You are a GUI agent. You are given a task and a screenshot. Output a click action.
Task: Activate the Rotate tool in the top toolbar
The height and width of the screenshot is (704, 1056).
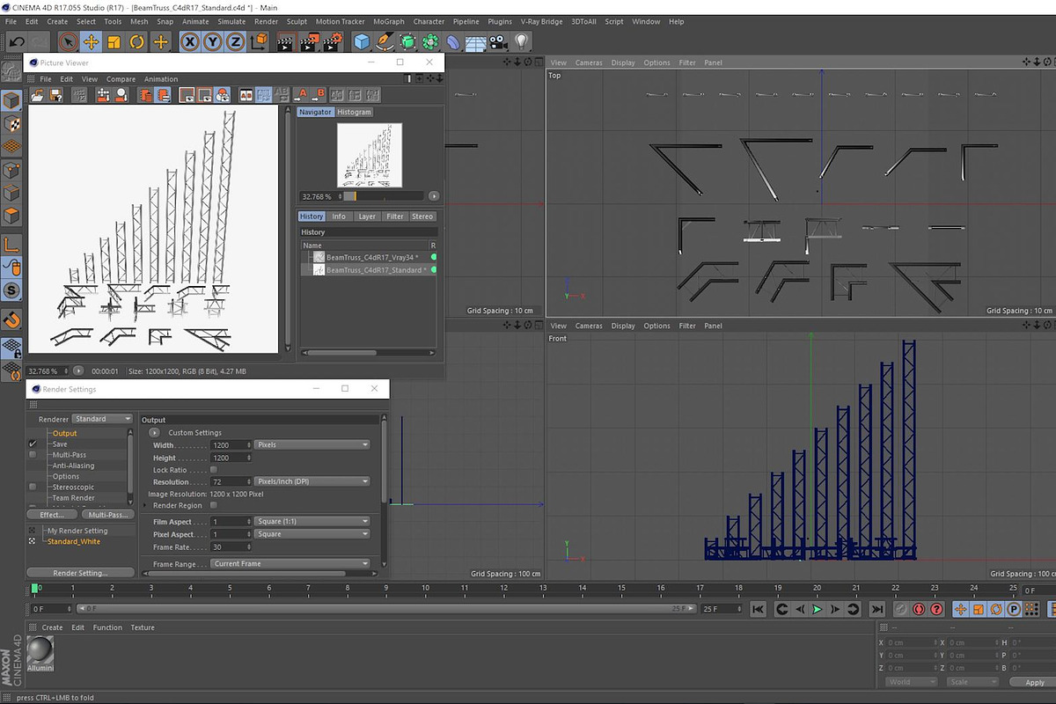137,41
